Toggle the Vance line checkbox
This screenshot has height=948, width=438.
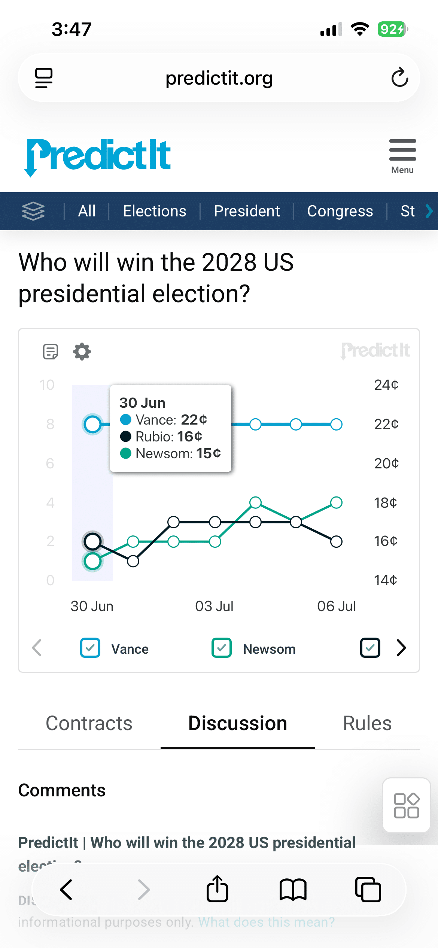90,648
